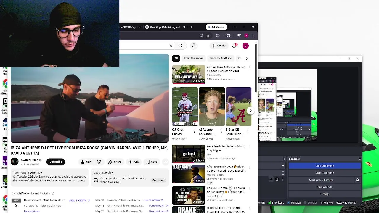
Task: Activate voice search microphone icon
Action: [194, 46]
